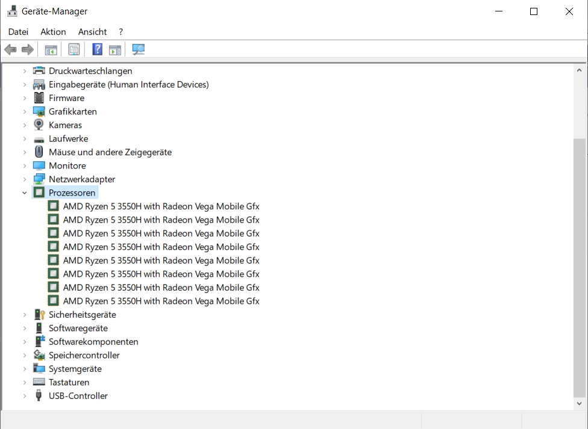Maximize the Geräte-Manager window
The height and width of the screenshot is (429, 588).
coord(534,11)
